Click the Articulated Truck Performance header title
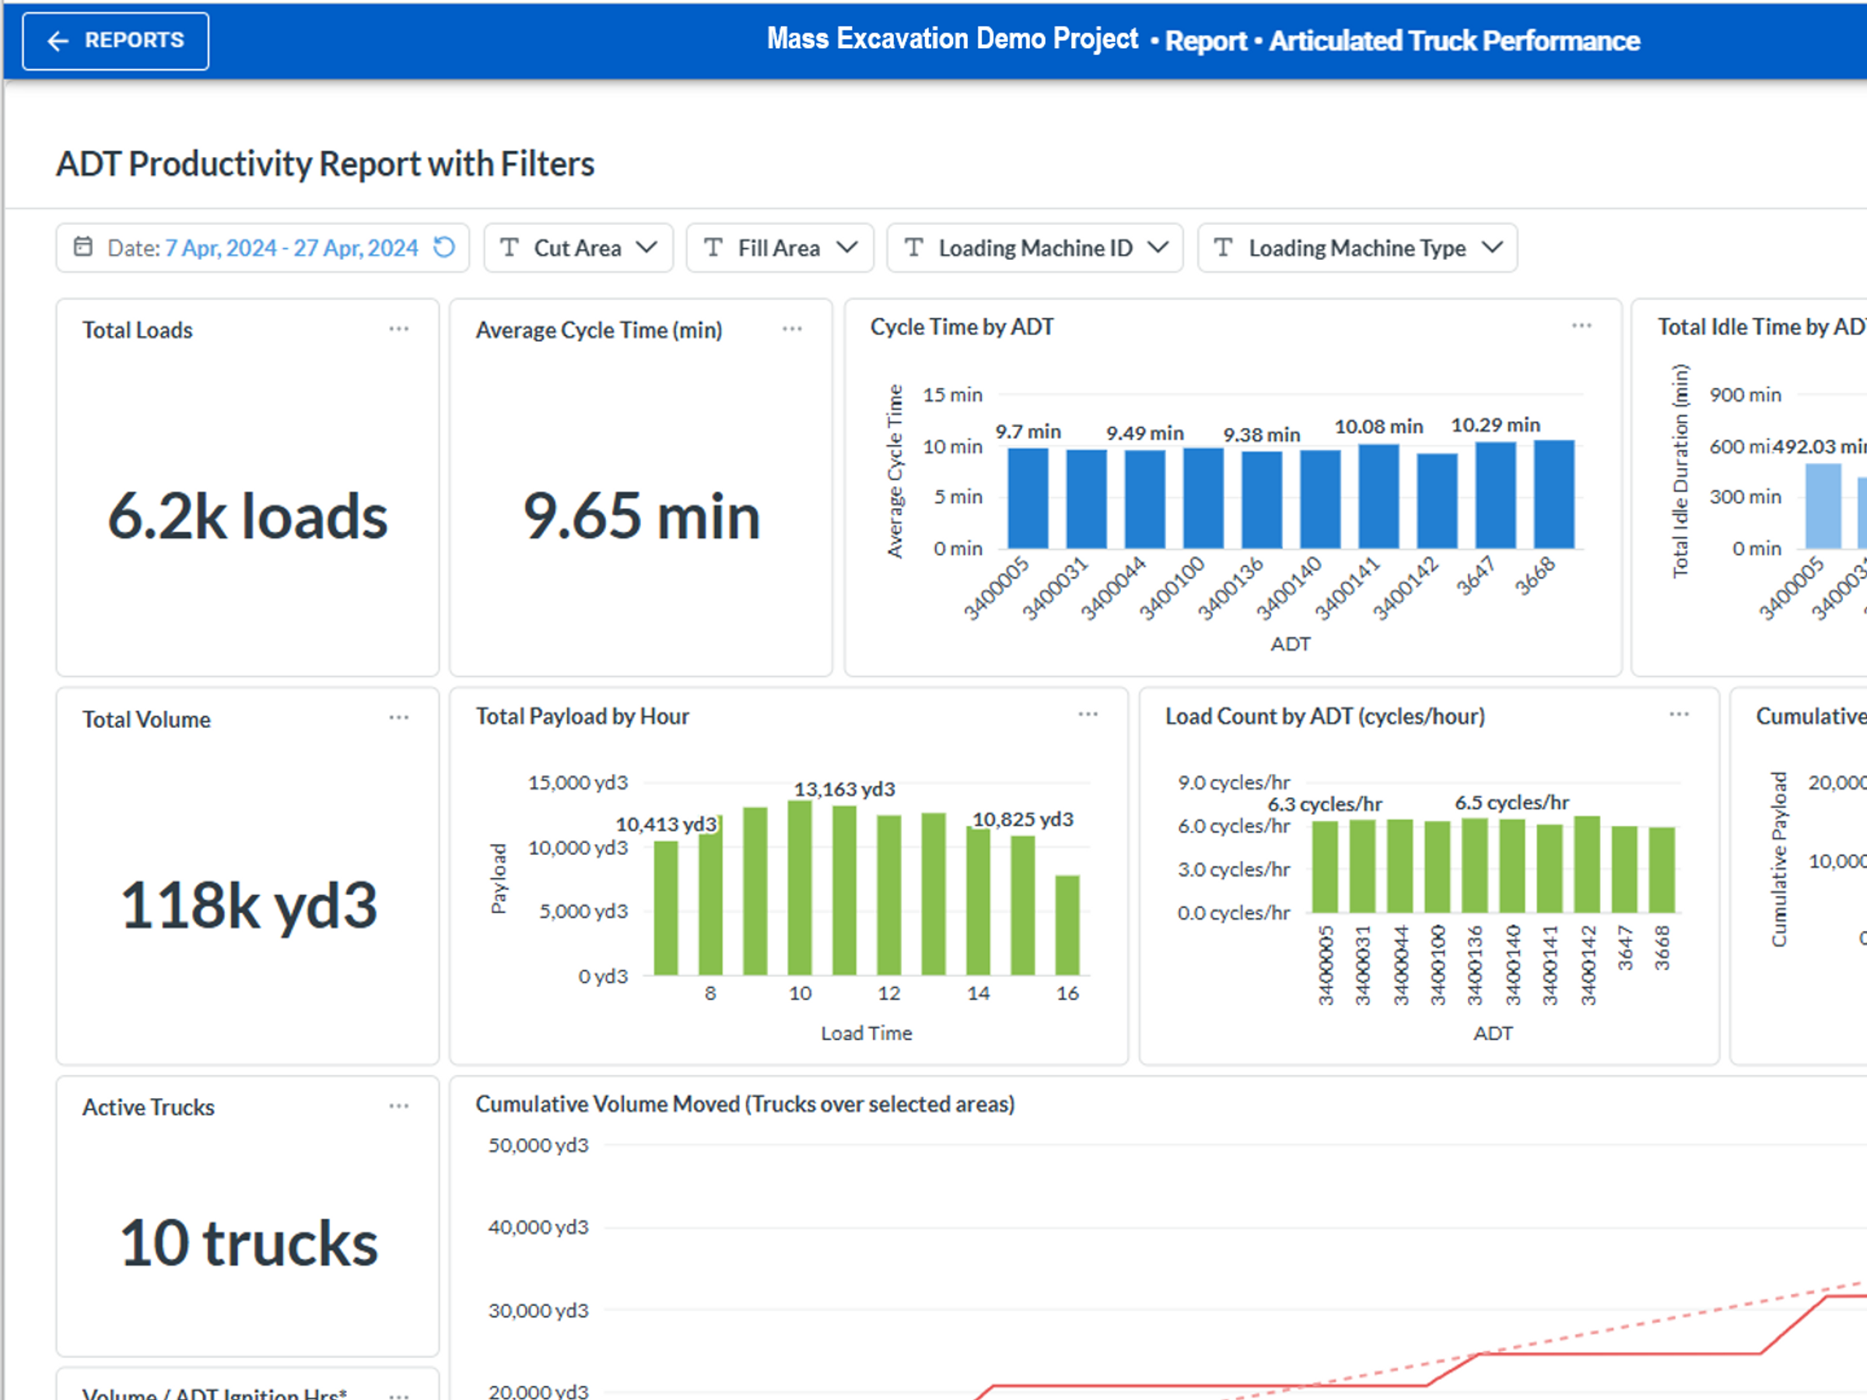1867x1400 pixels. point(1454,40)
